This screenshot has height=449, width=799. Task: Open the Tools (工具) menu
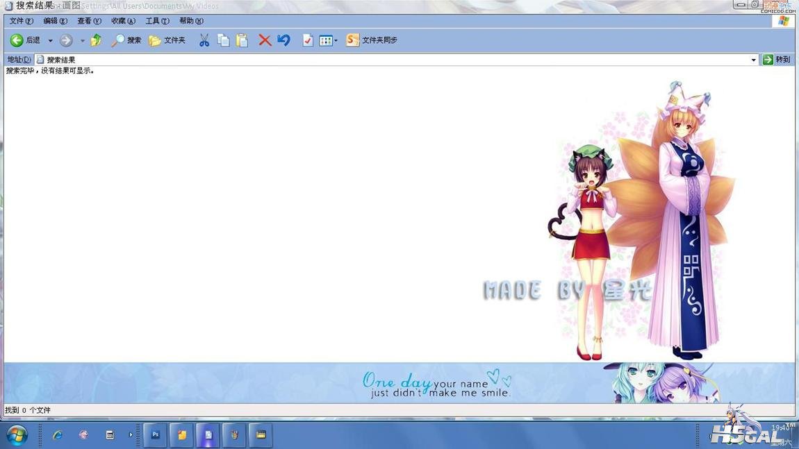[157, 21]
